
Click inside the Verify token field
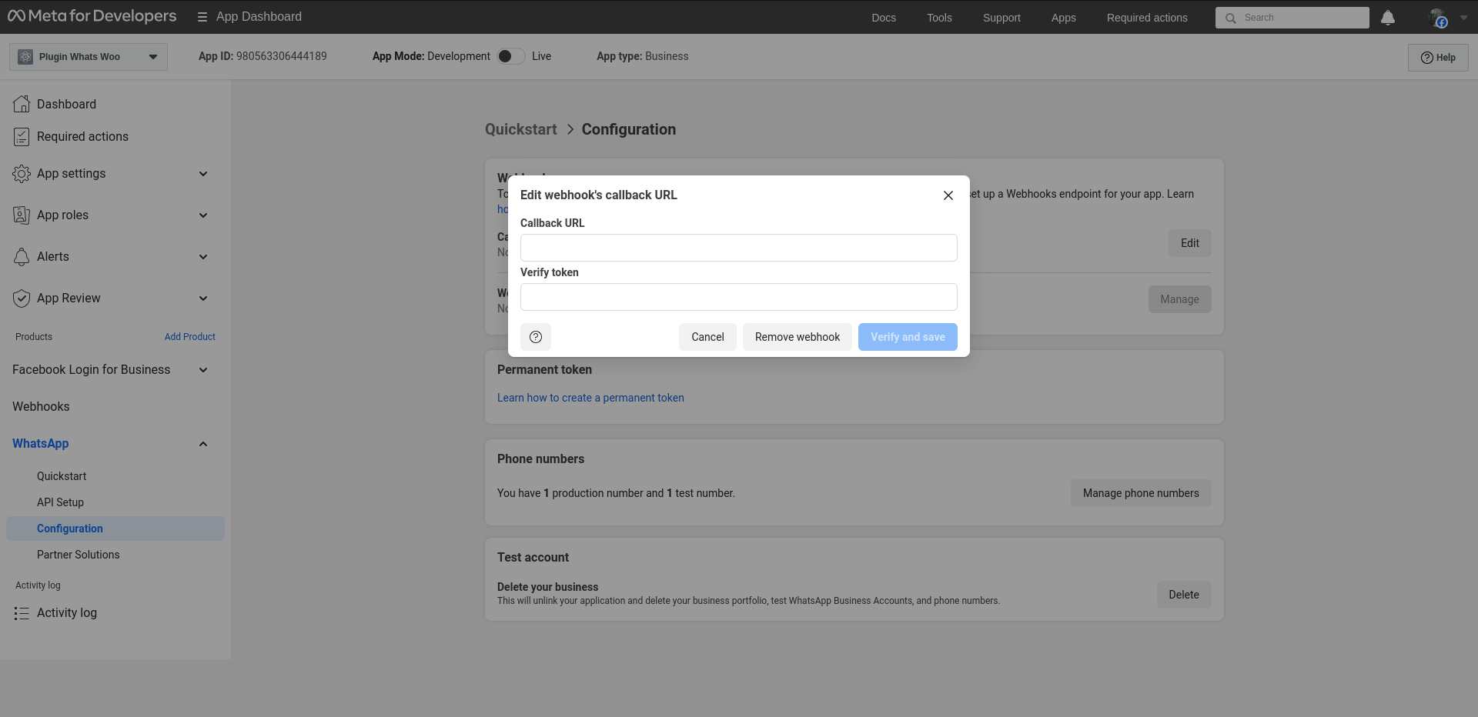click(738, 297)
